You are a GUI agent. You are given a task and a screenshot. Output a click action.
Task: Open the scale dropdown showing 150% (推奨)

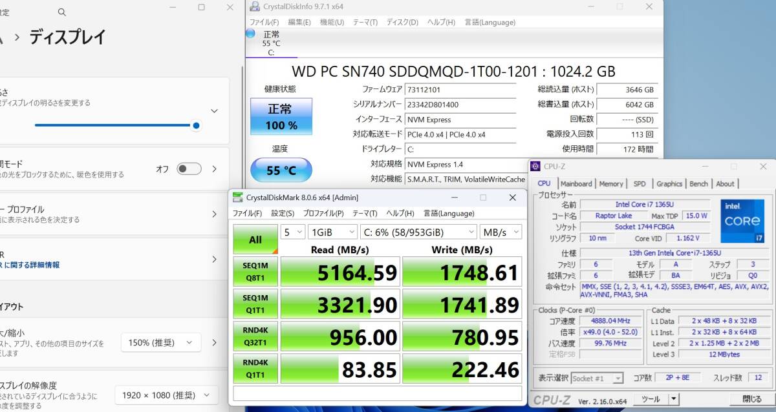point(161,342)
